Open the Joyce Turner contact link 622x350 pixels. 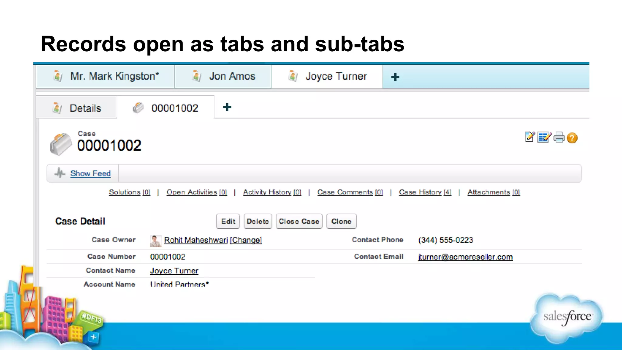click(174, 271)
